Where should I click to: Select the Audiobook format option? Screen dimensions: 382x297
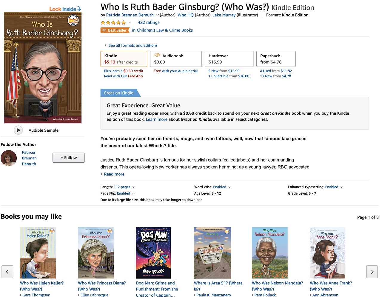pyautogui.click(x=176, y=59)
